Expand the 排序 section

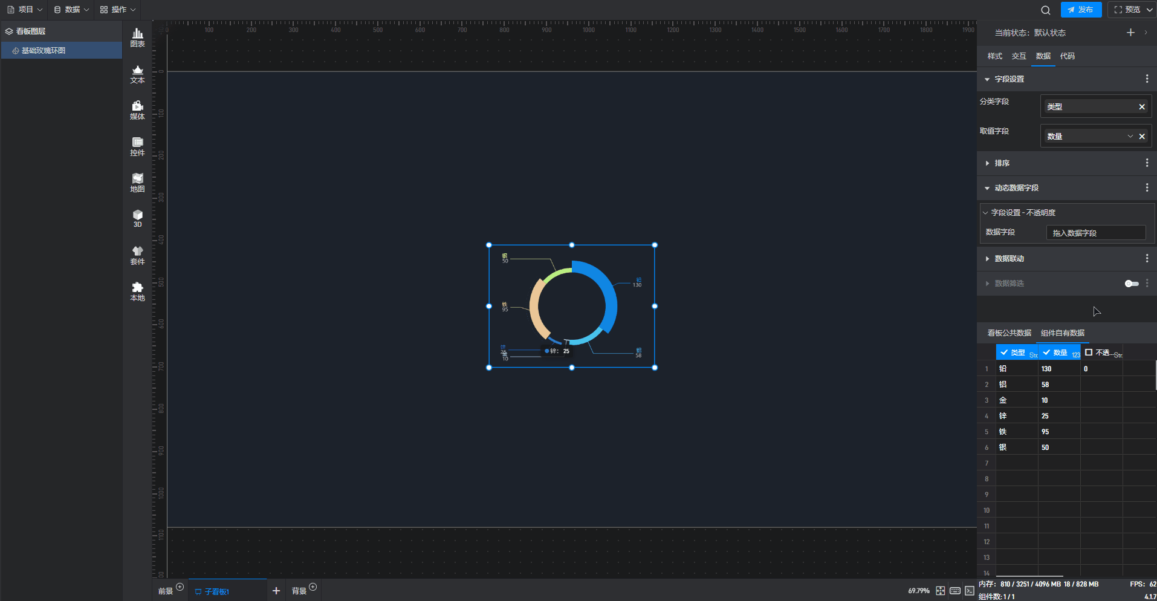(1002, 163)
